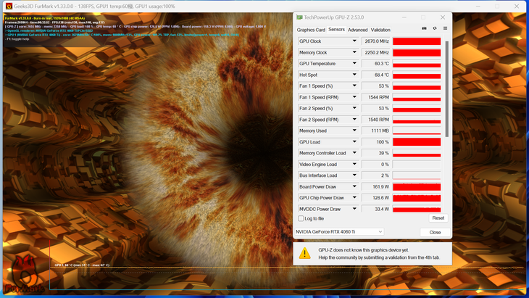The width and height of the screenshot is (529, 298).
Task: Click the GPU-Z sensors vertical scrollbar
Action: pyautogui.click(x=447, y=89)
